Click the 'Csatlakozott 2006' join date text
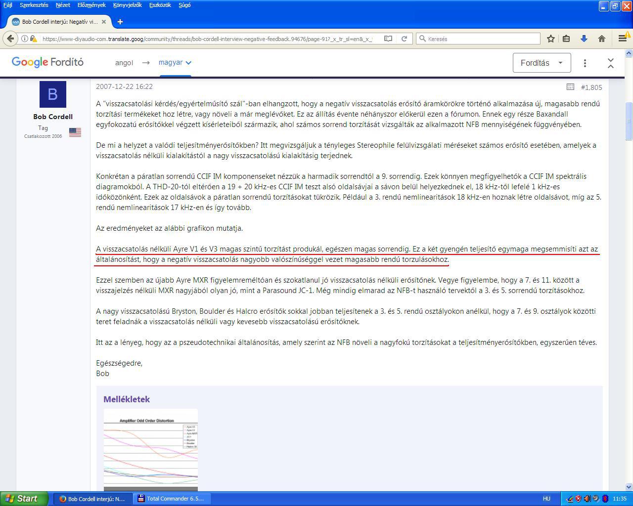The height and width of the screenshot is (506, 633). 43,136
